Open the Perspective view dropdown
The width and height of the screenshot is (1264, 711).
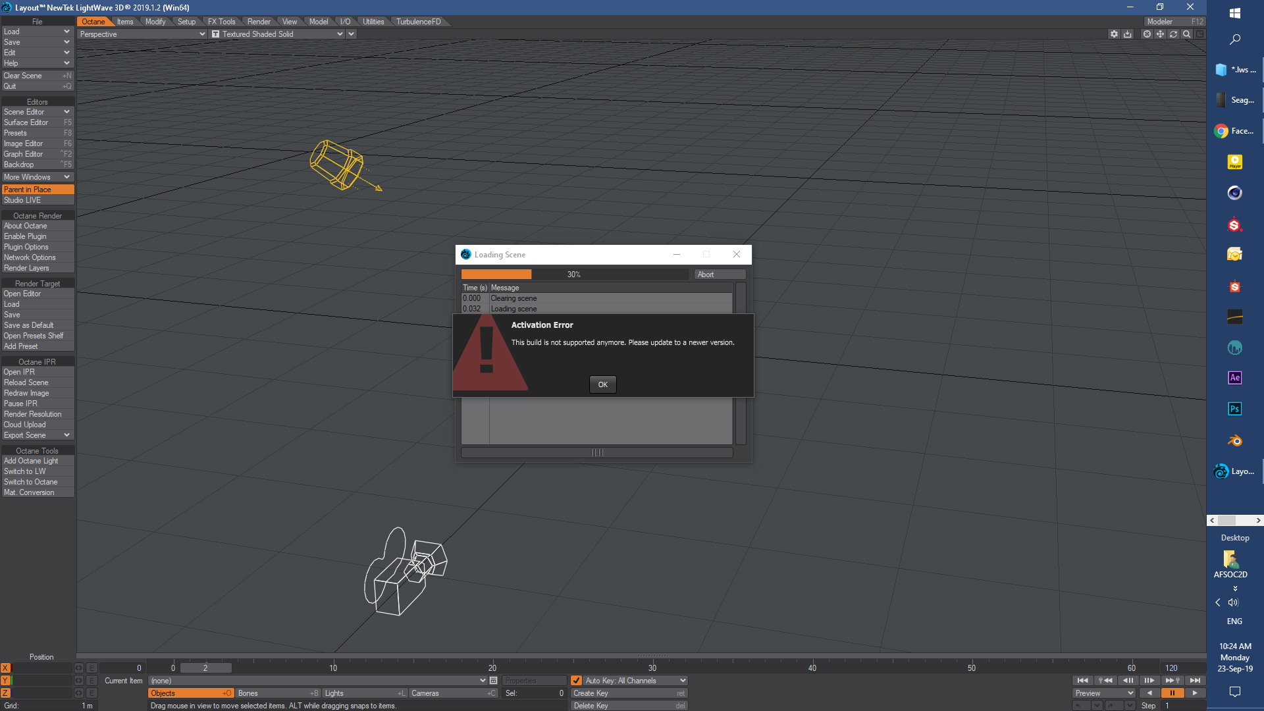(142, 34)
